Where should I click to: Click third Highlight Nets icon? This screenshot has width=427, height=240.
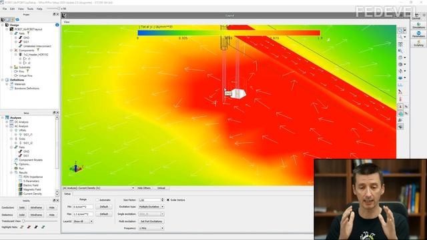pyautogui.click(x=36, y=227)
